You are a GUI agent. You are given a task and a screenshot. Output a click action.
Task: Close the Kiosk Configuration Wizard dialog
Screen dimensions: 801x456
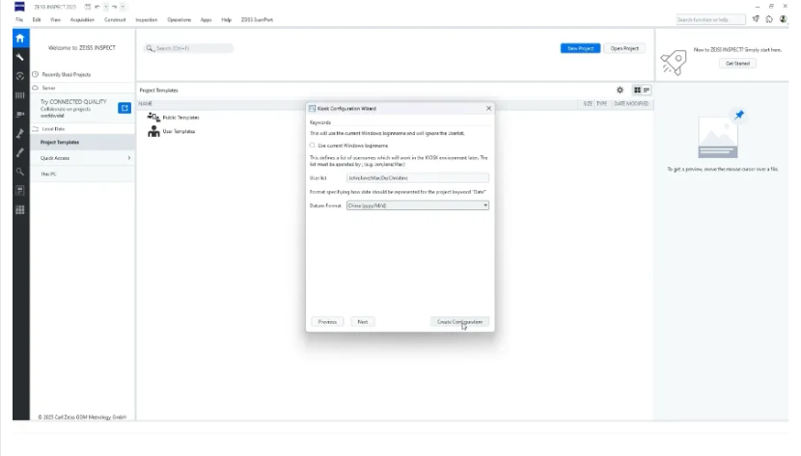(488, 108)
